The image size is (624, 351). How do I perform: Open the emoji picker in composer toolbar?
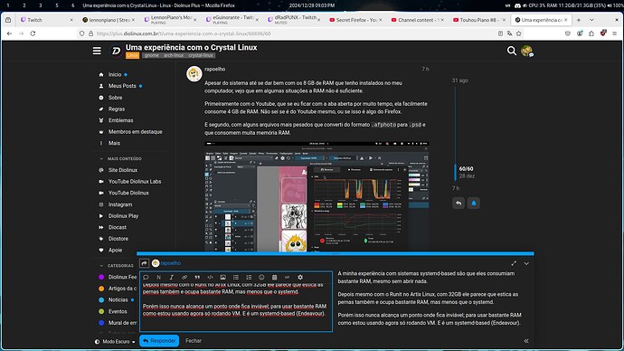click(261, 278)
